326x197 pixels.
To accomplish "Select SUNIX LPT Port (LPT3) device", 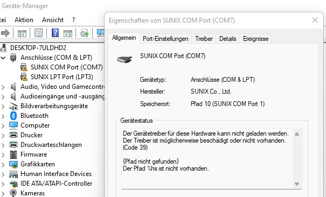I will [x=62, y=77].
